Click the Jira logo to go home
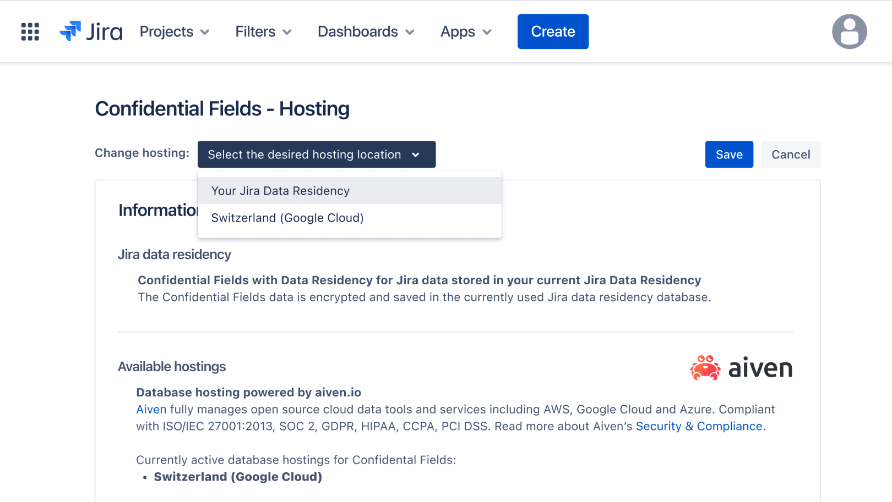 pyautogui.click(x=91, y=31)
